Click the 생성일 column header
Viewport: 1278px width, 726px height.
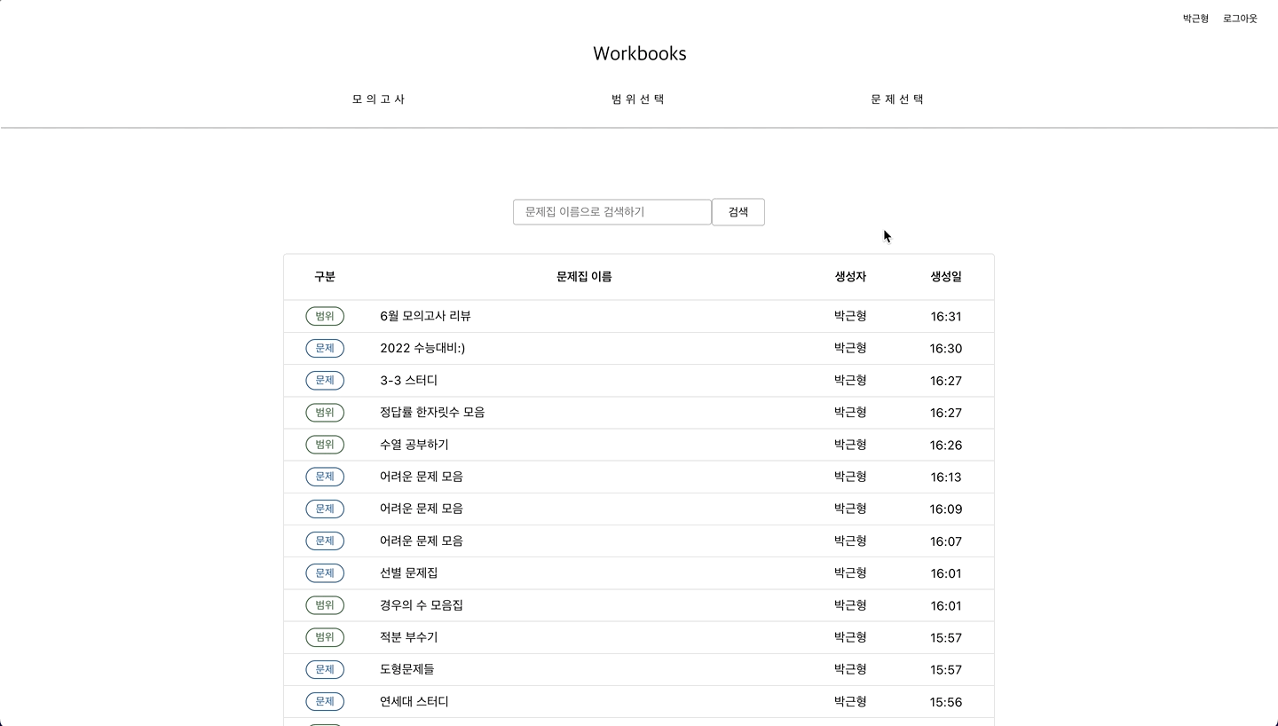pos(946,276)
